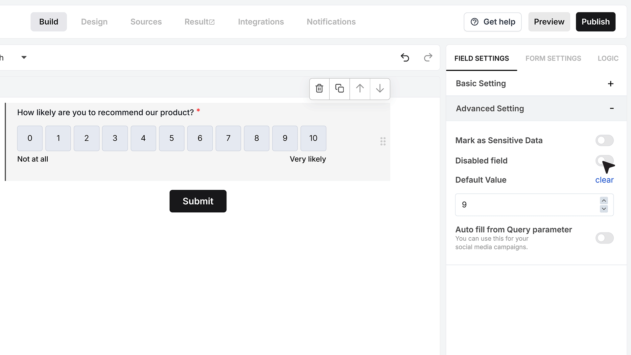The image size is (631, 355).
Task: Open the dropdown arrow in toolbar
Action: pos(24,58)
